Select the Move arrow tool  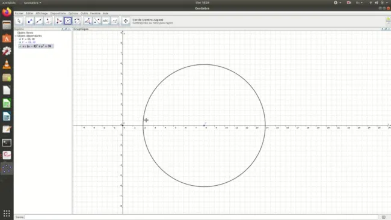click(x=19, y=21)
